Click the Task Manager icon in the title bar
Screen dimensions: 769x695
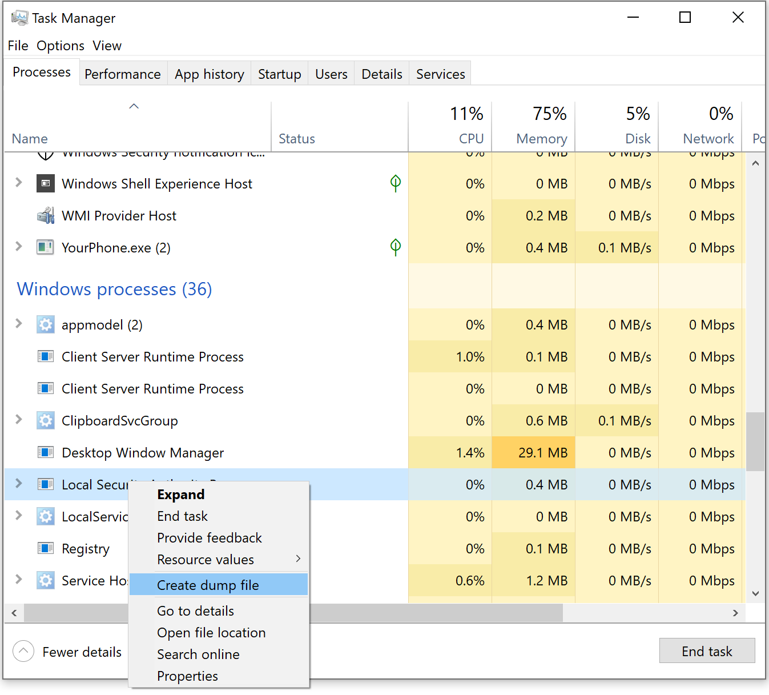[19, 18]
